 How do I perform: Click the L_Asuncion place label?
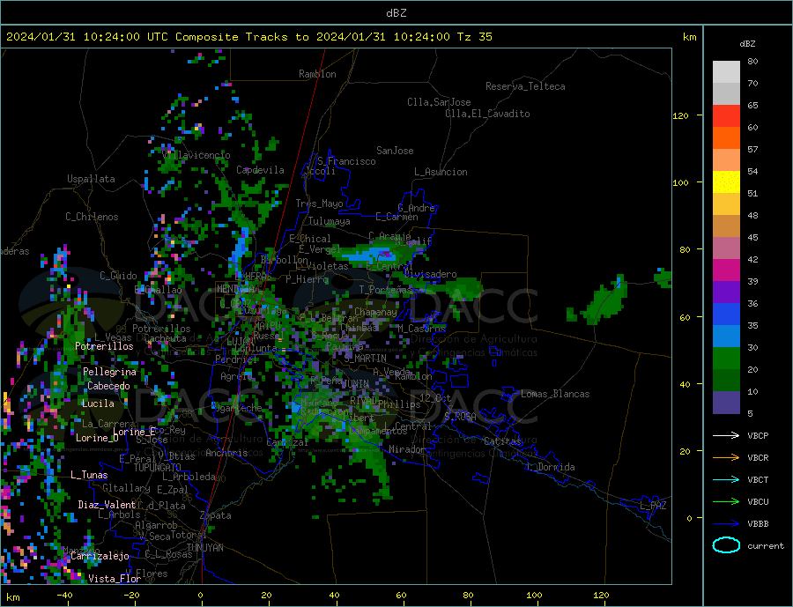(x=441, y=172)
